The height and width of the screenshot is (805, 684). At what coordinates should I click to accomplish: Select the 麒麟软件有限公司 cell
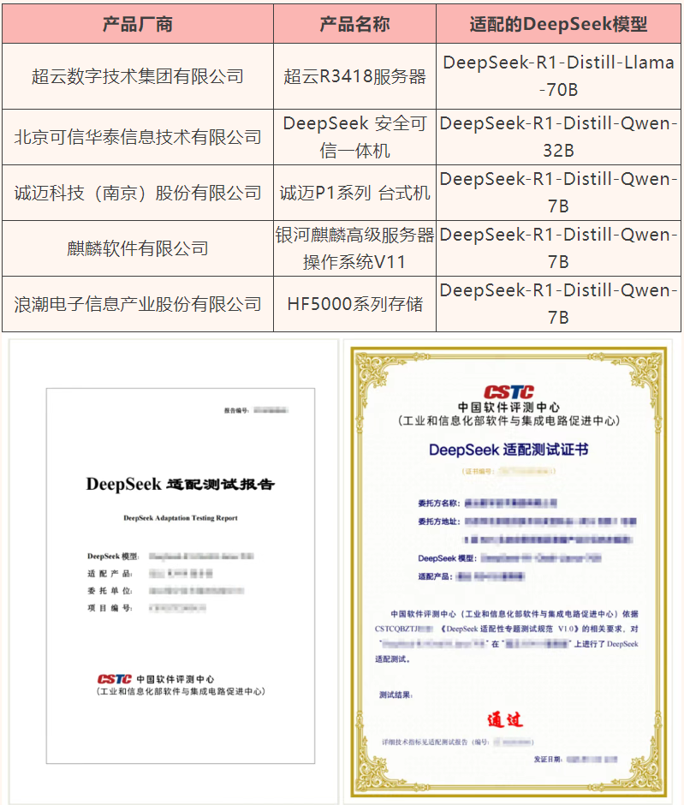(x=138, y=248)
